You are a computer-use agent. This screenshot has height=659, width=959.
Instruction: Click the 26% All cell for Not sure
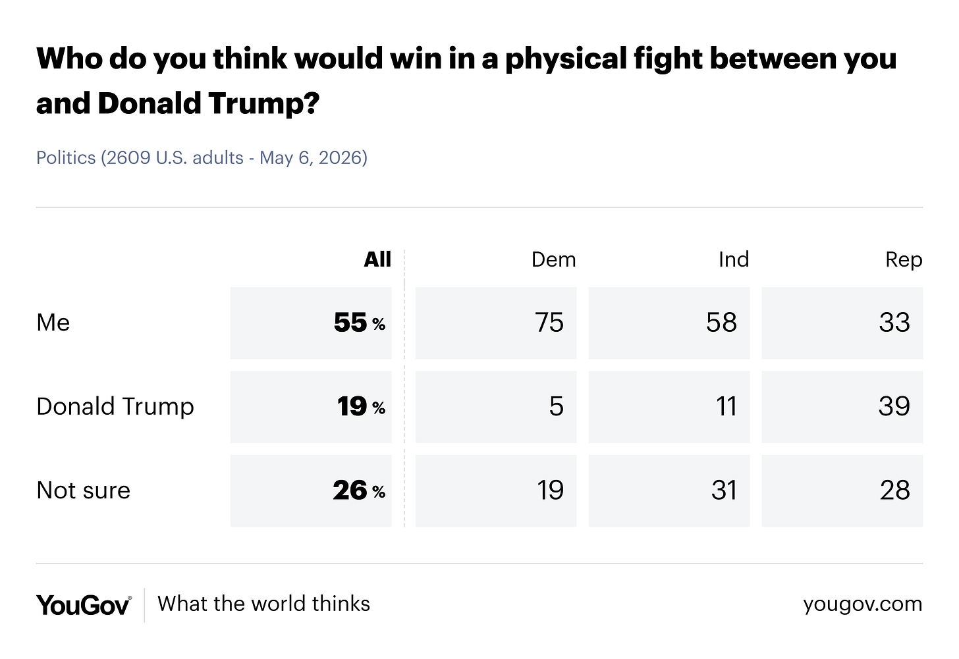tap(311, 490)
